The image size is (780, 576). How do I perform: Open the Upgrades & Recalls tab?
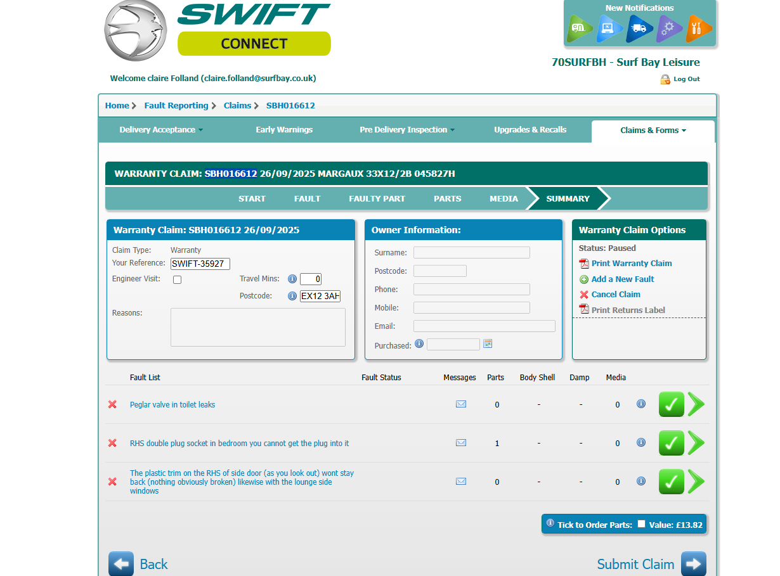530,130
